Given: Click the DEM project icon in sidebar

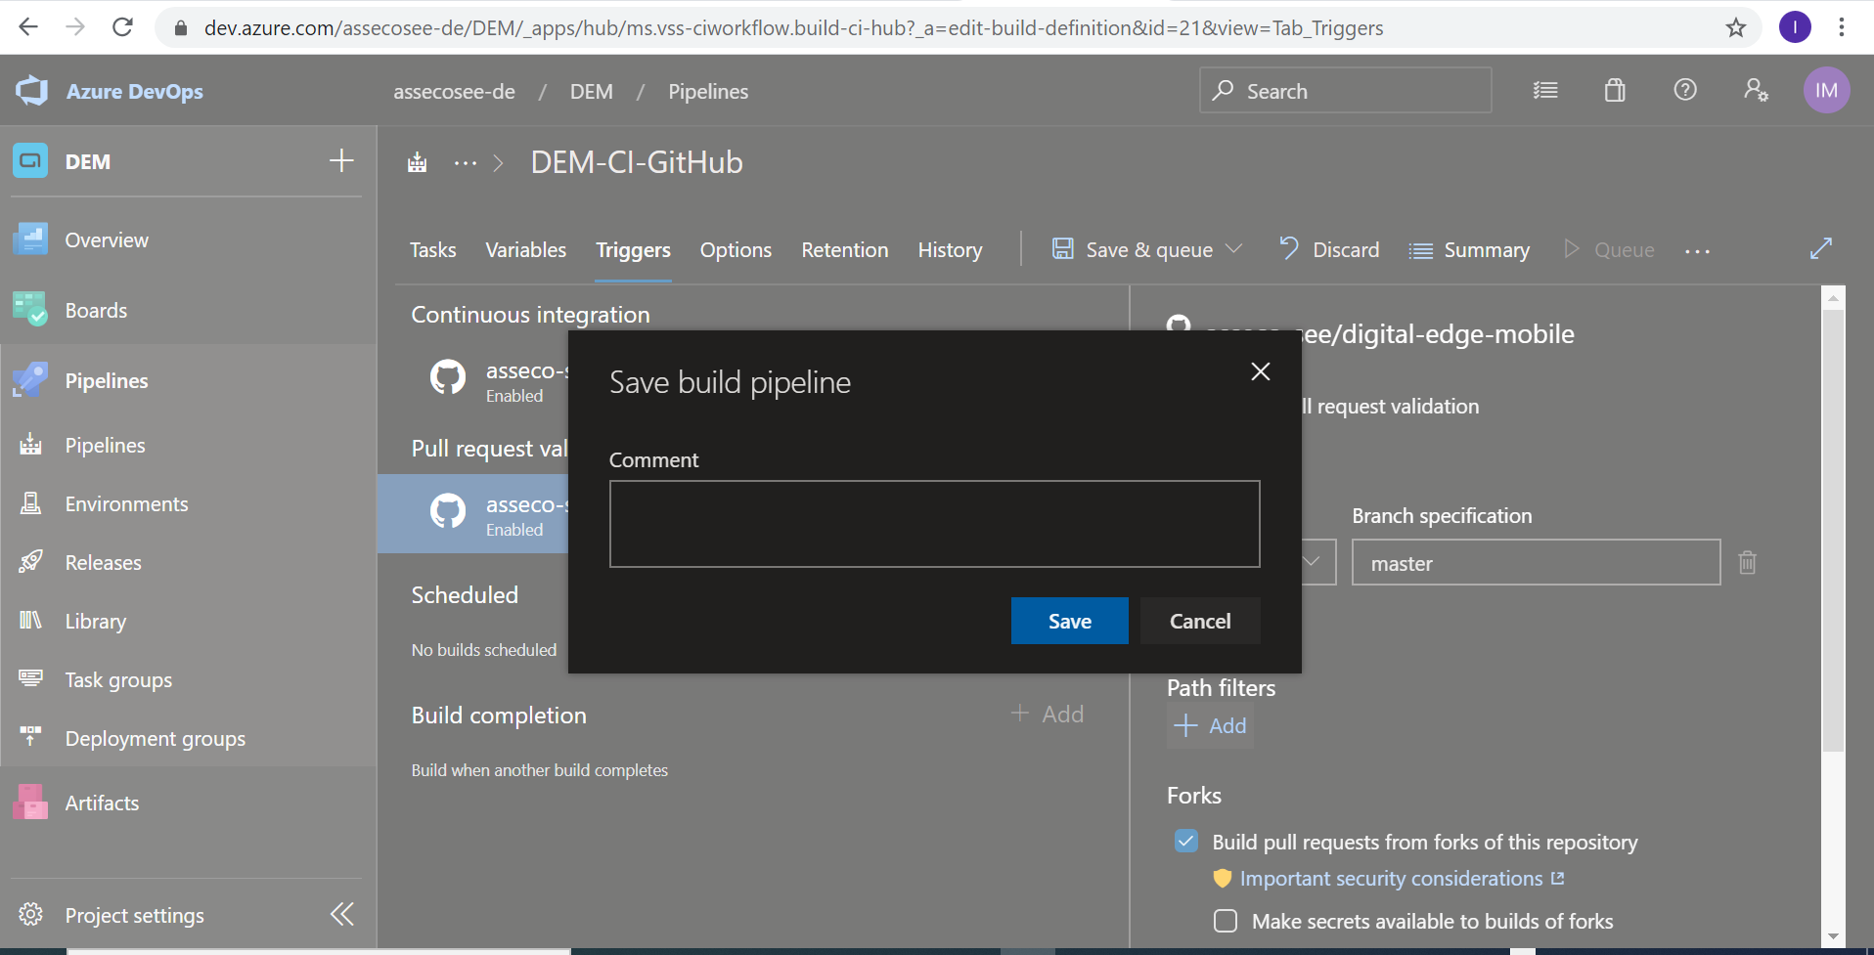Looking at the screenshot, I should (x=30, y=160).
